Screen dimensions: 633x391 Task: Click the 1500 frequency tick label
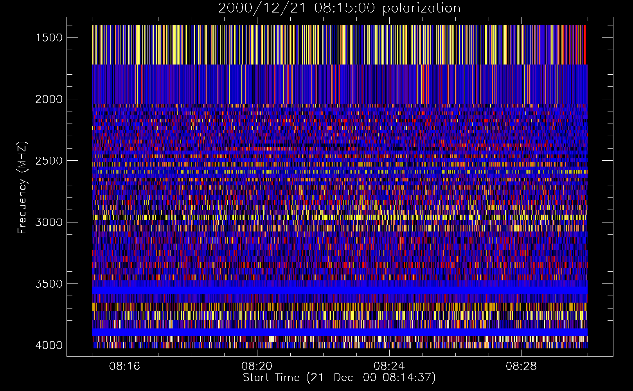point(49,38)
